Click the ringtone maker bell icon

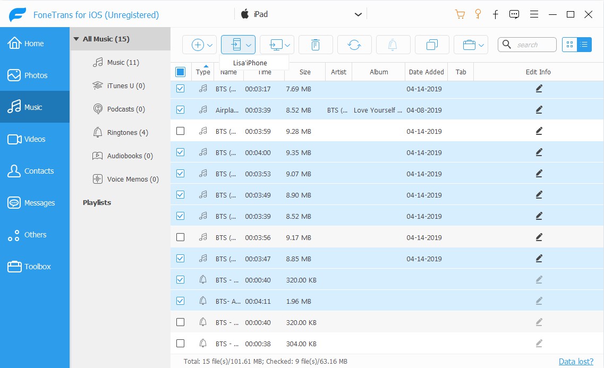(393, 45)
